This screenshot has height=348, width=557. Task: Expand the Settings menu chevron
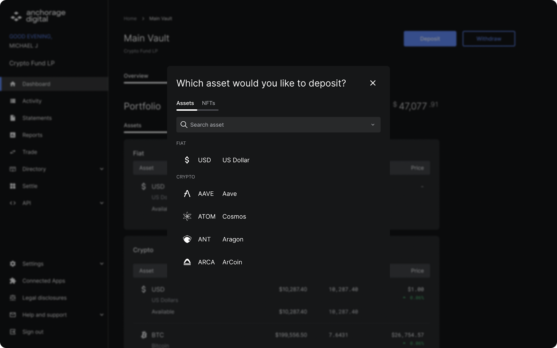pyautogui.click(x=102, y=264)
